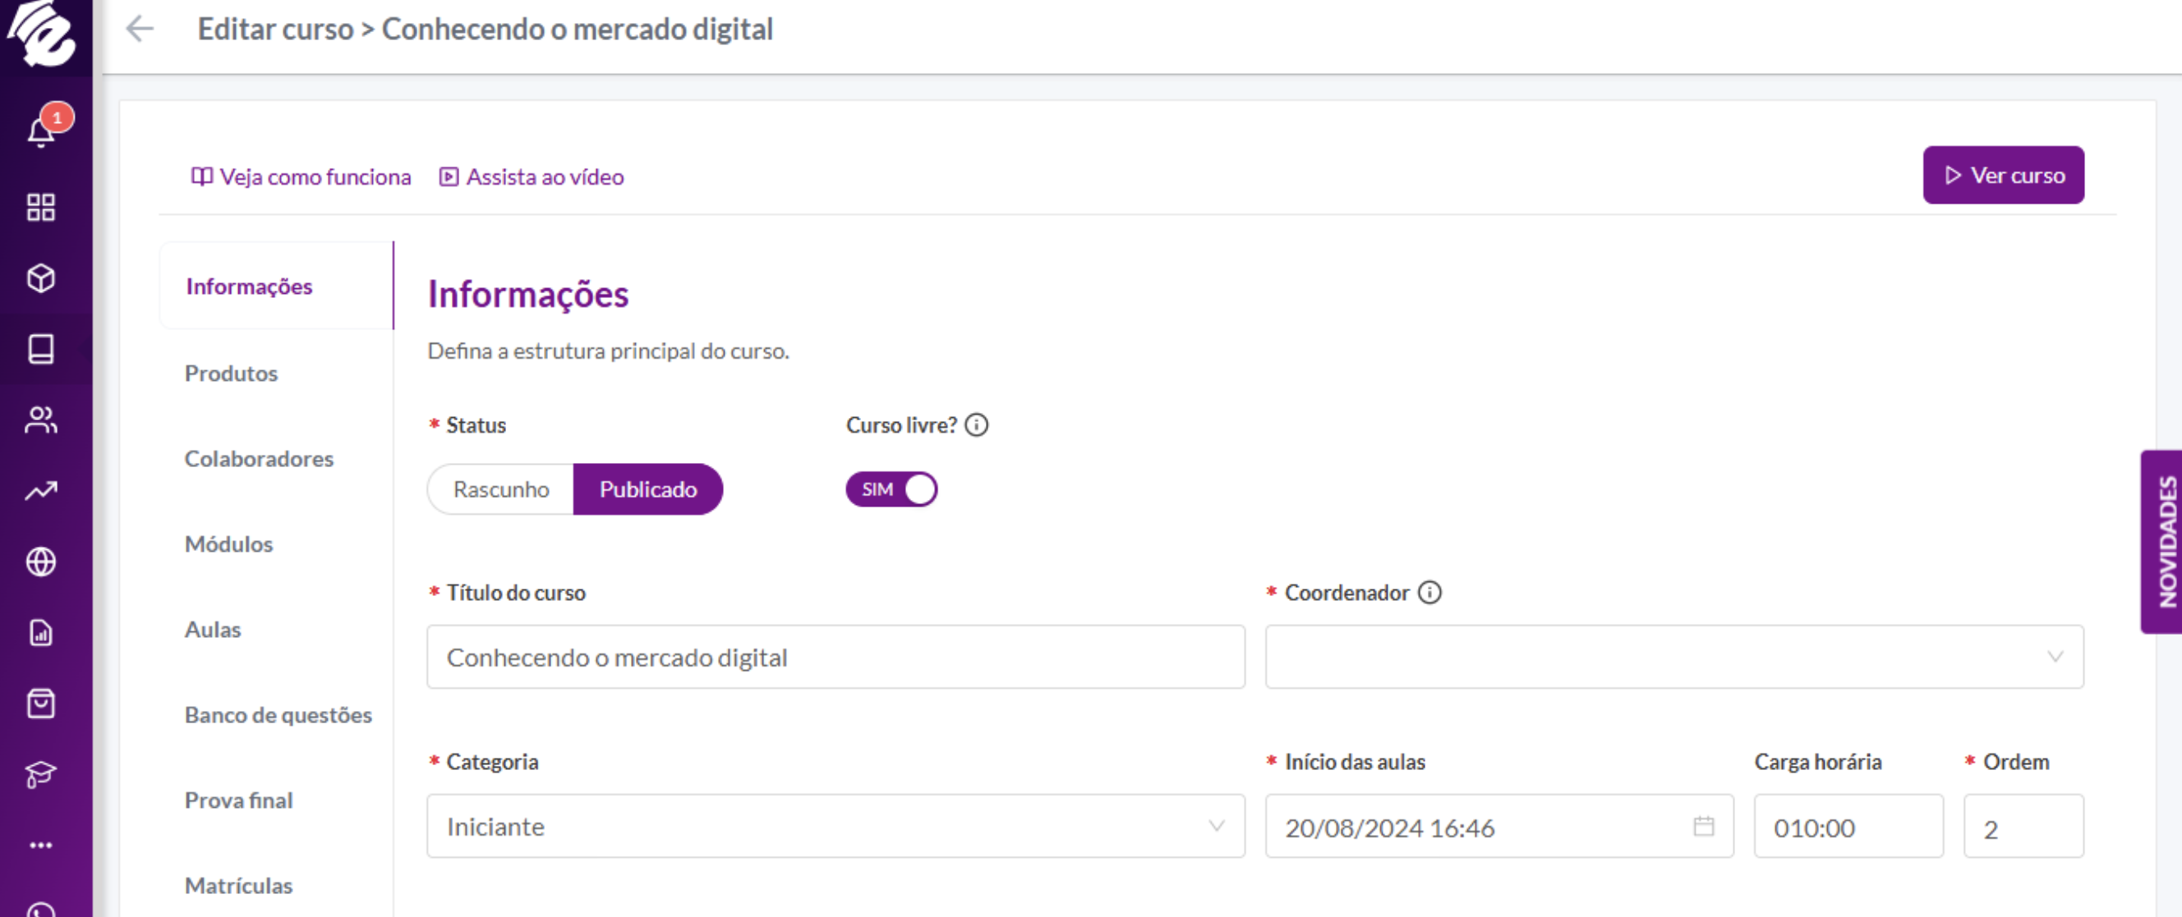Click the Início das aulas date field
Screen dimensions: 2182x917
pos(1499,827)
